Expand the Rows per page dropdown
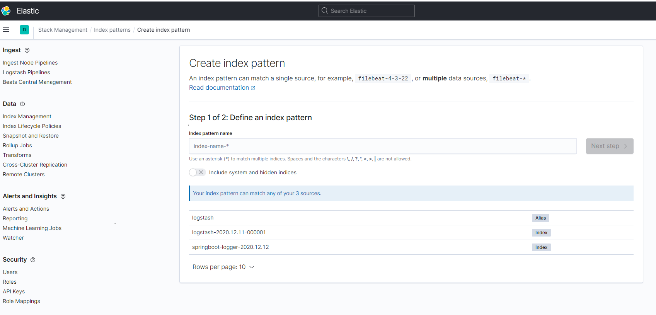Viewport: 656px width, 315px height. point(223,267)
